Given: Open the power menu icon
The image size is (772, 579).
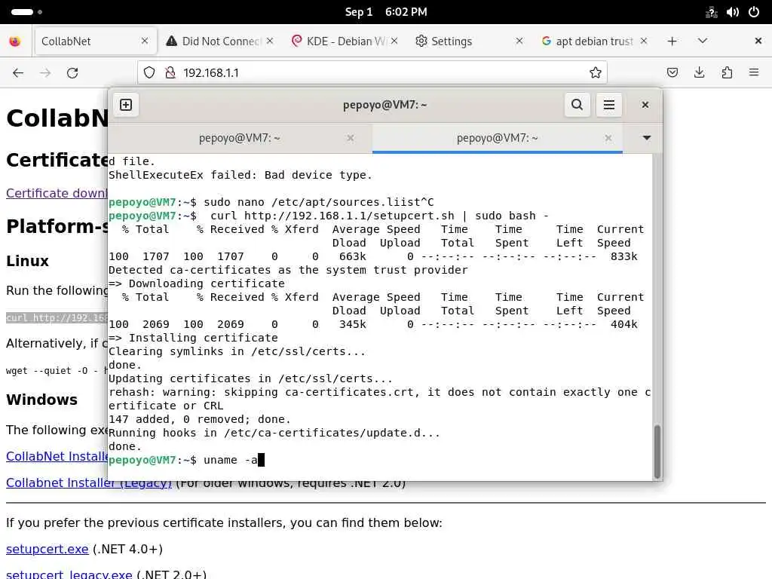Looking at the screenshot, I should click(753, 12).
